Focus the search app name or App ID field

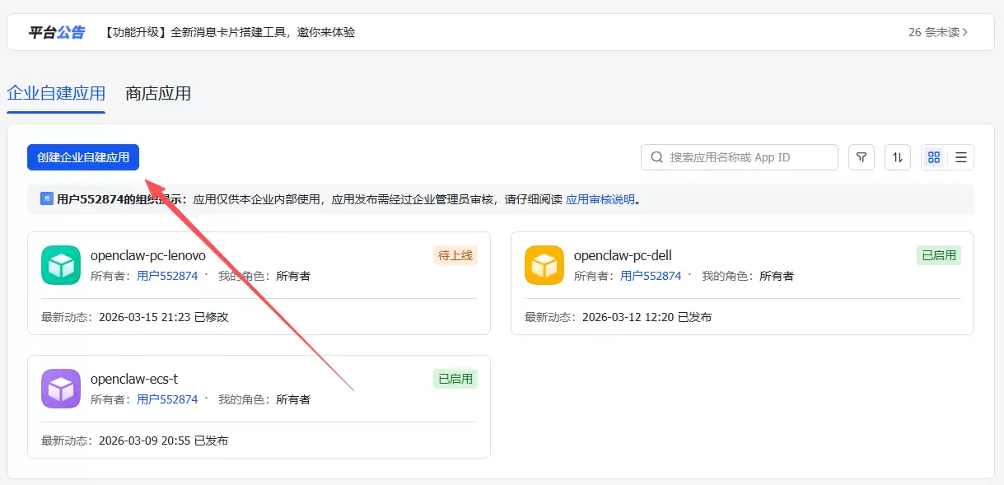740,157
